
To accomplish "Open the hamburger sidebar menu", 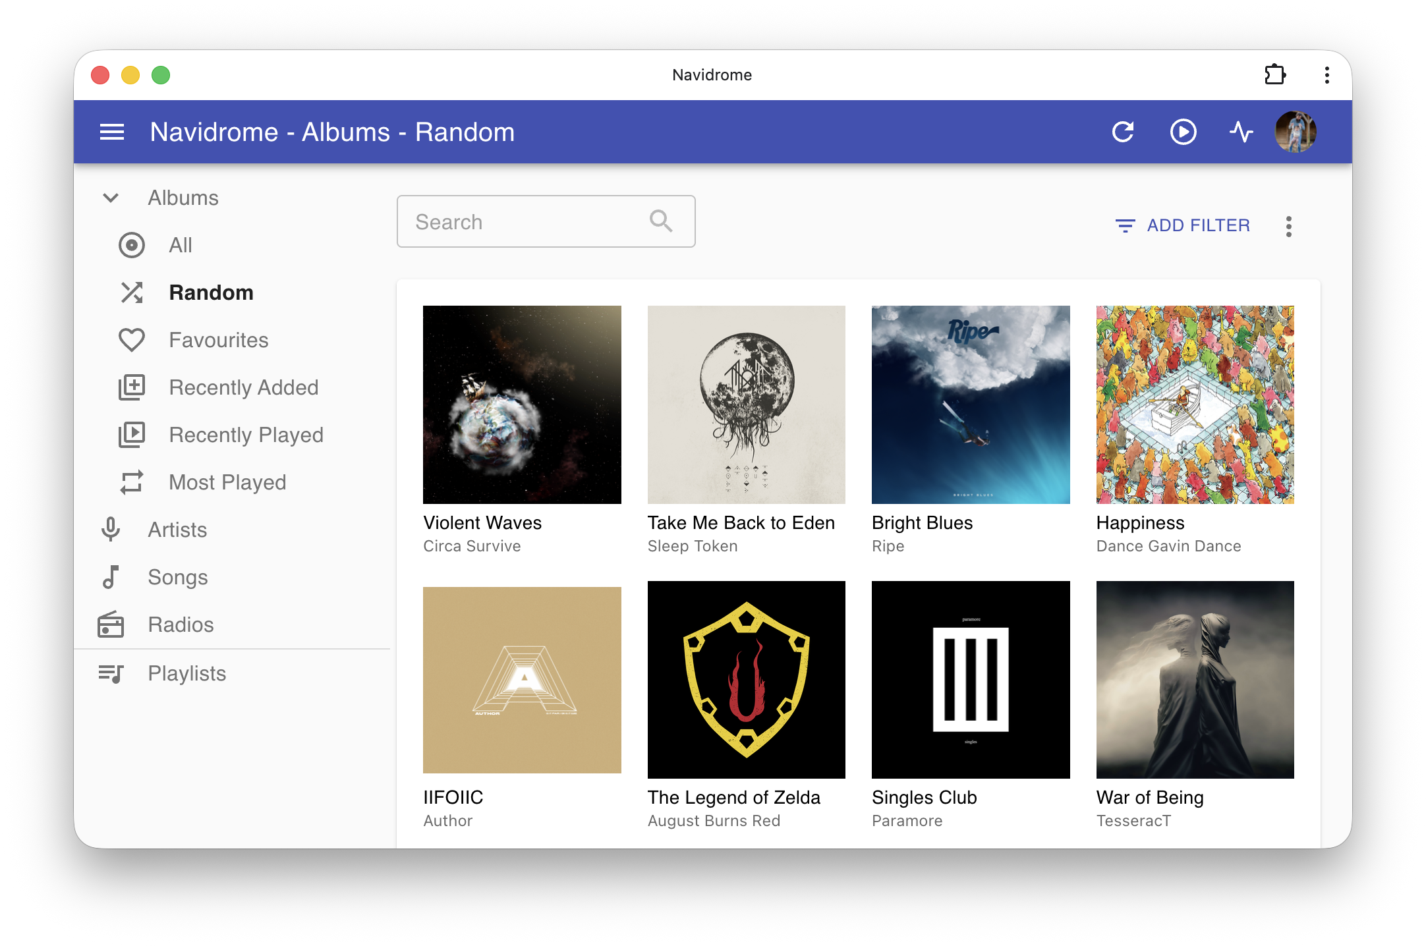I will point(112,132).
